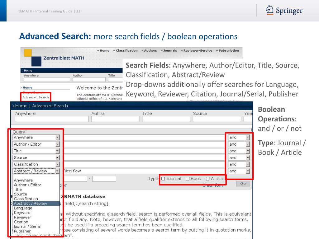Open the 'and' operator dropdown of the Classification row

point(239,164)
